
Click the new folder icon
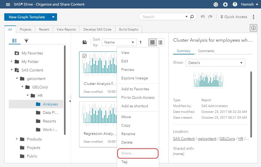tap(85, 42)
